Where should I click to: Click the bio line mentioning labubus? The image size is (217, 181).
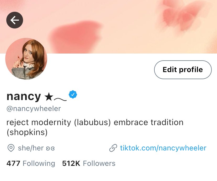tap(95, 122)
